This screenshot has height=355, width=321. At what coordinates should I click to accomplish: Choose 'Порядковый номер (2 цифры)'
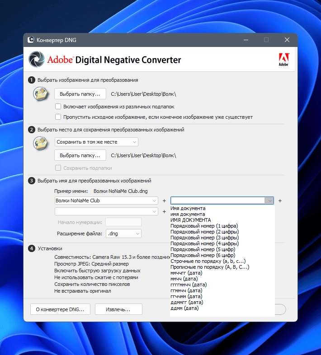(x=205, y=232)
